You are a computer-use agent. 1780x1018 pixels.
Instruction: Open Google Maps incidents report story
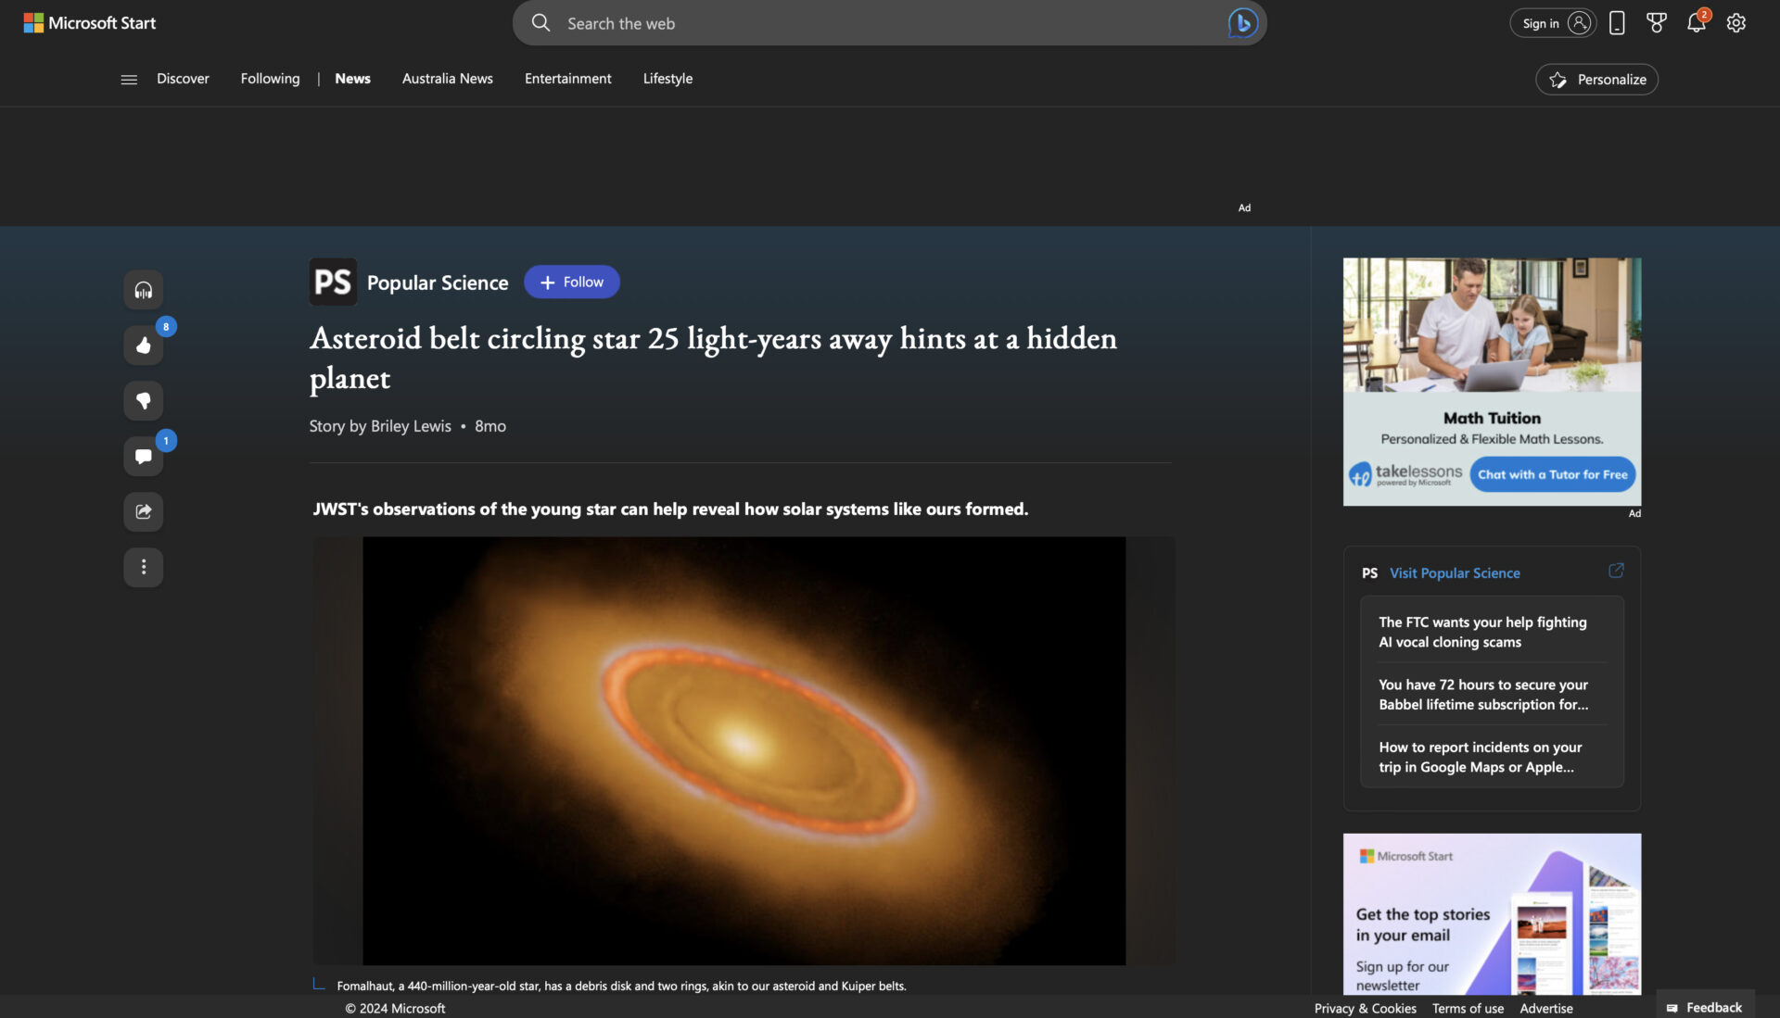click(x=1481, y=757)
